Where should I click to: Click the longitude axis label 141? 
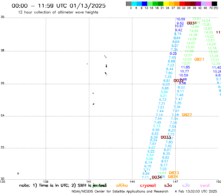point(89,181)
